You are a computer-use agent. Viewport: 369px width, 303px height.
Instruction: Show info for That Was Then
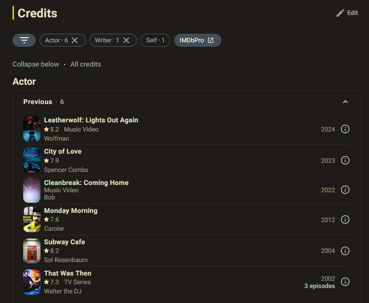[x=345, y=282]
